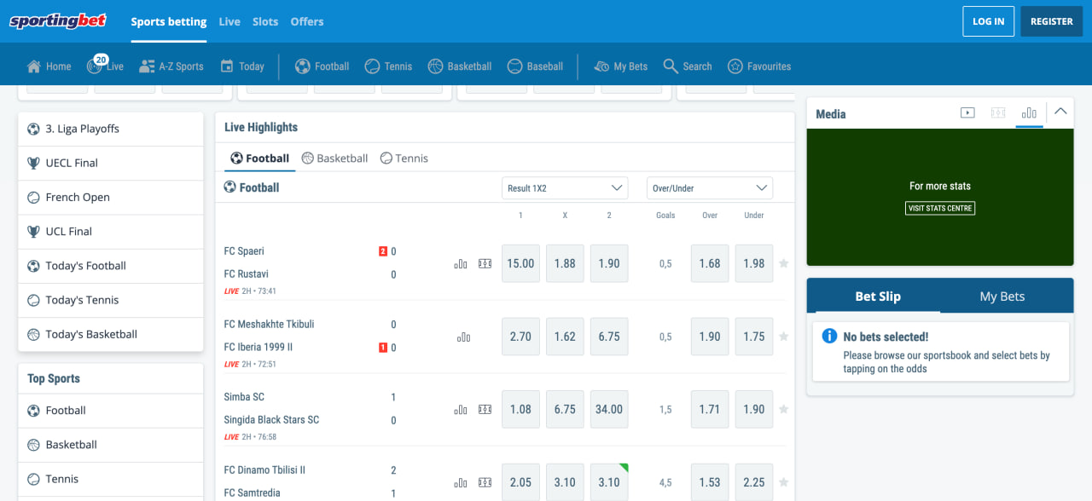Open the Search tool
The width and height of the screenshot is (1092, 501).
[x=688, y=66]
